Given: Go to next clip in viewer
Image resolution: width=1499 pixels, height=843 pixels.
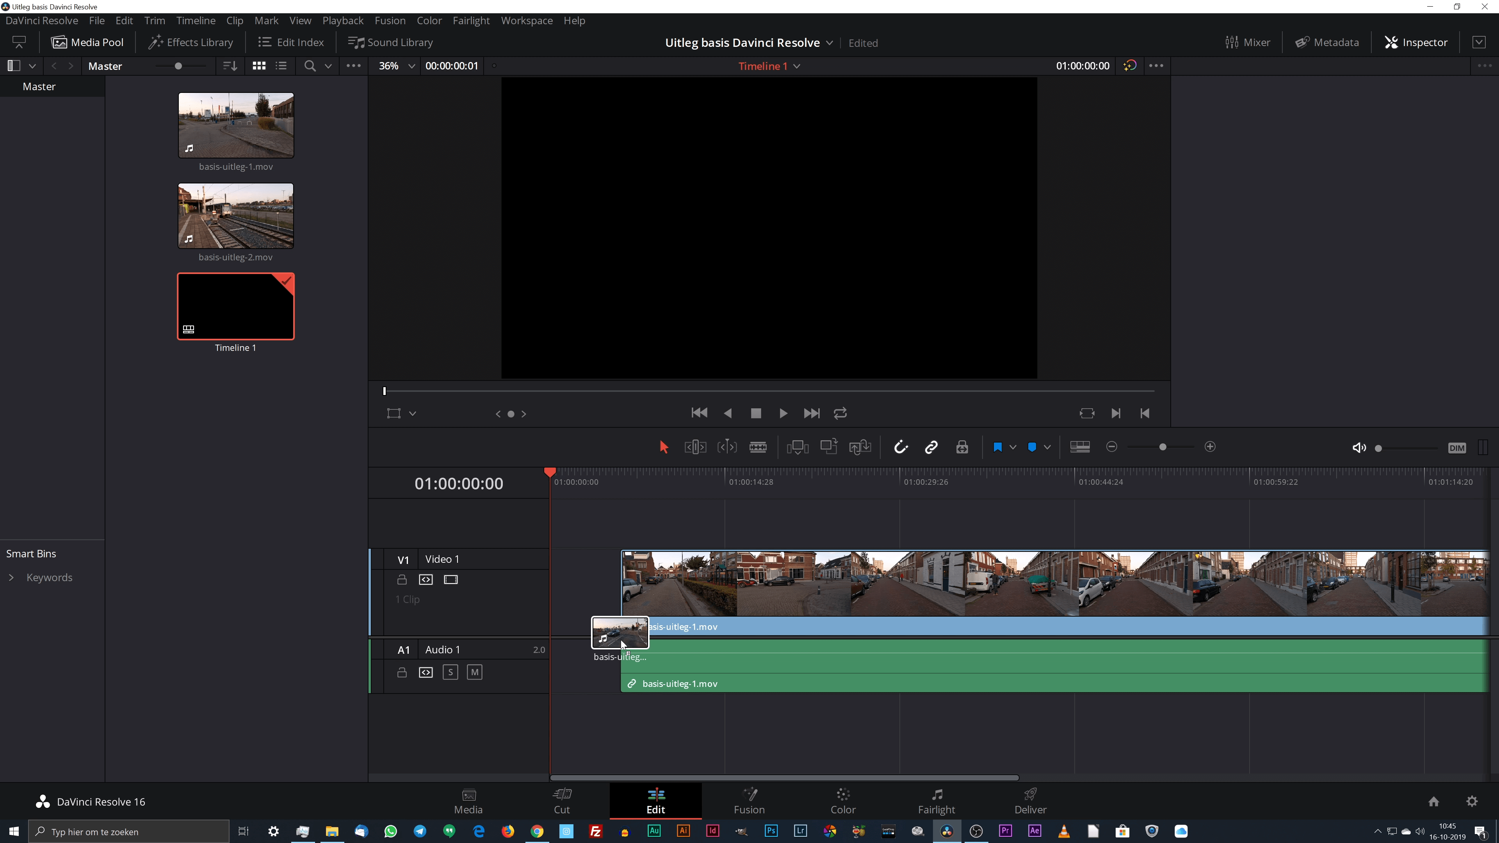Looking at the screenshot, I should (1116, 413).
